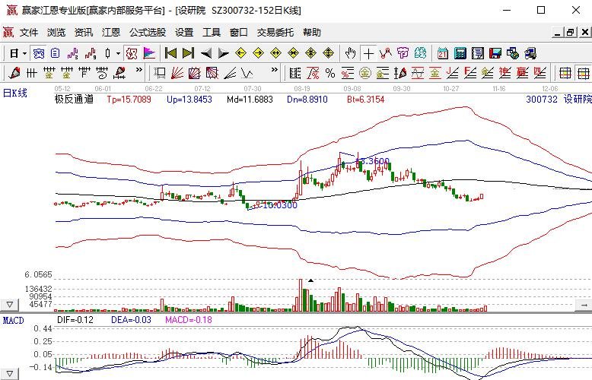Image resolution: width=592 pixels, height=380 pixels.
Task: Click the yellow diamond horizontal expand icon
Action: [276, 53]
